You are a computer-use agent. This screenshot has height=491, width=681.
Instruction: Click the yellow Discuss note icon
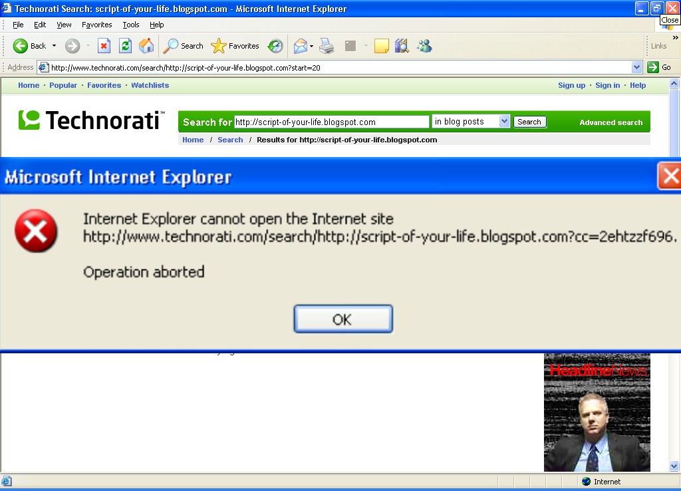(x=381, y=46)
